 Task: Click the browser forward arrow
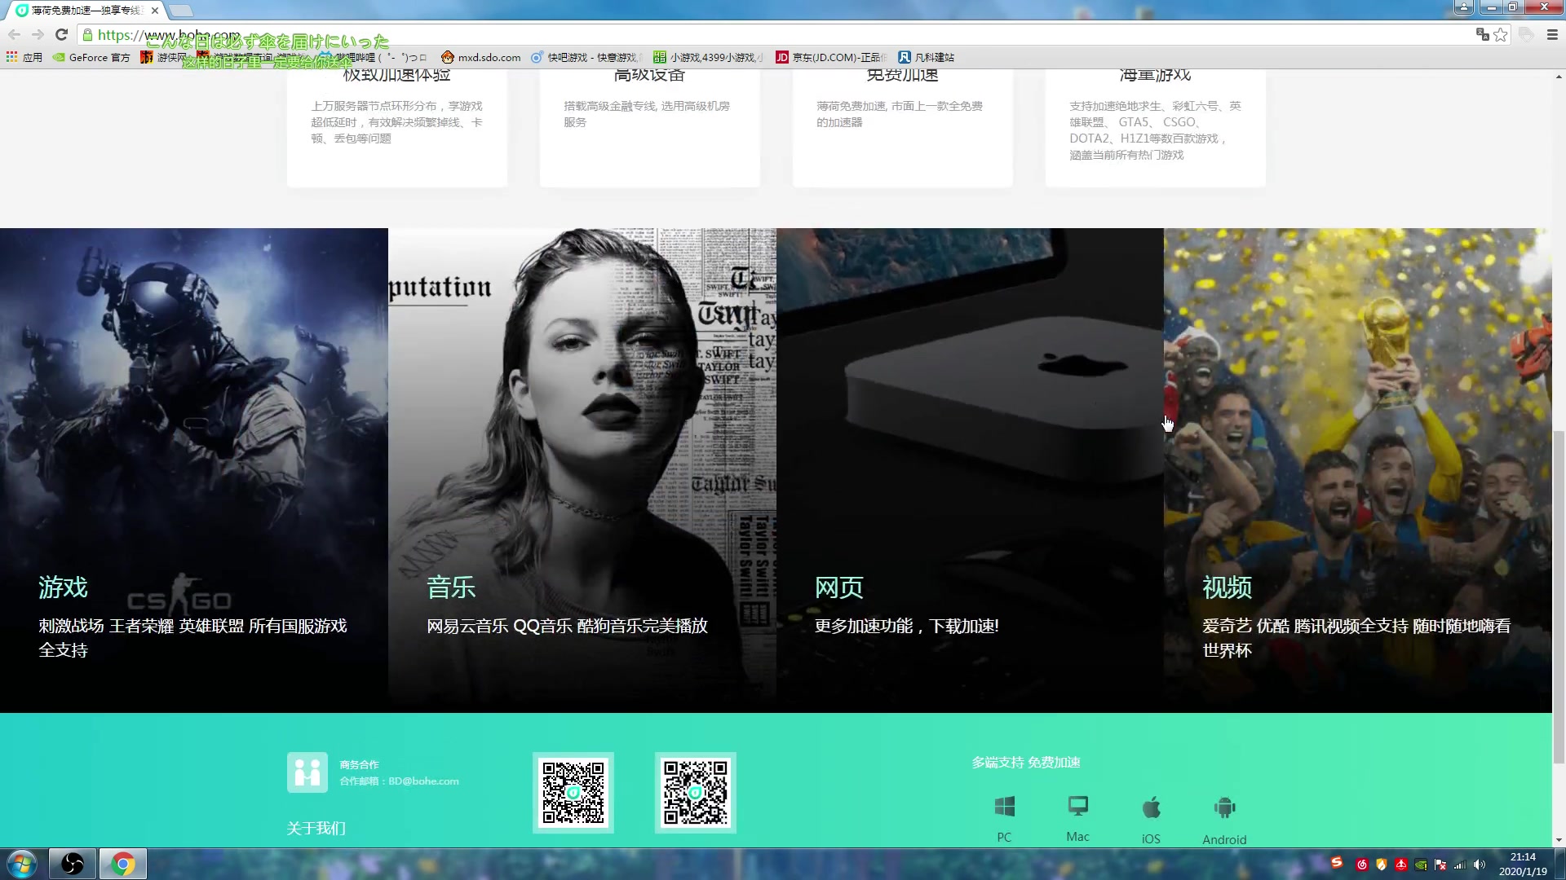[38, 34]
